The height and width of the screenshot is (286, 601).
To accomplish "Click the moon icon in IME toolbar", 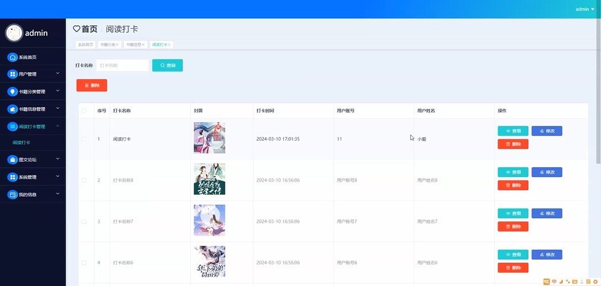I will (x=561, y=282).
